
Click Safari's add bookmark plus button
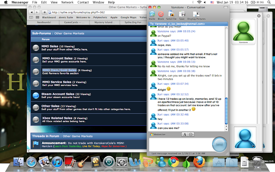click(45, 12)
